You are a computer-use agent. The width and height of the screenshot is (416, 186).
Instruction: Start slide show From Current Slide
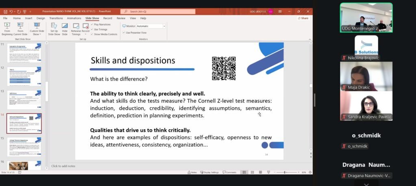click(x=21, y=28)
